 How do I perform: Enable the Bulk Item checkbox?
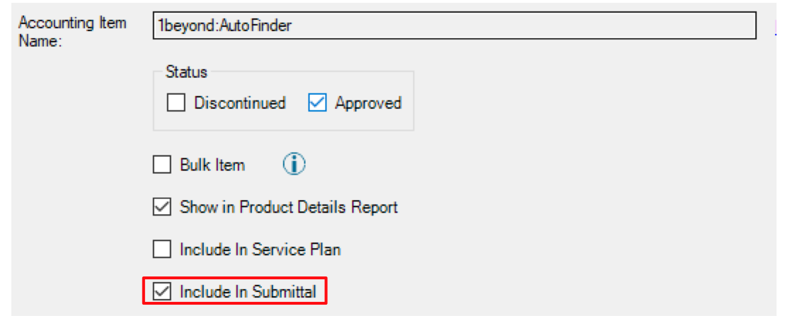tap(161, 165)
